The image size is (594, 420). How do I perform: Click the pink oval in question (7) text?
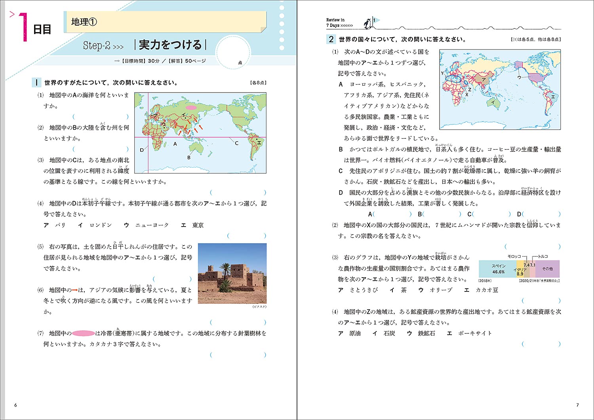[83, 333]
